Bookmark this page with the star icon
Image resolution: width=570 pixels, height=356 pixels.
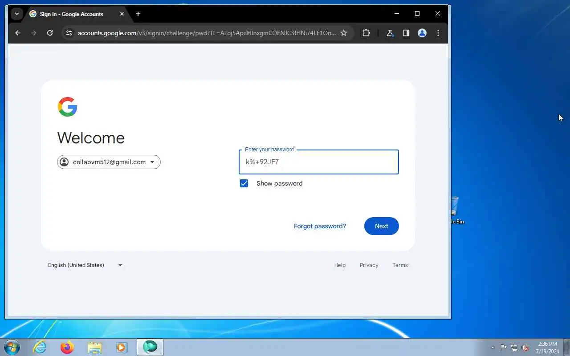tap(344, 33)
